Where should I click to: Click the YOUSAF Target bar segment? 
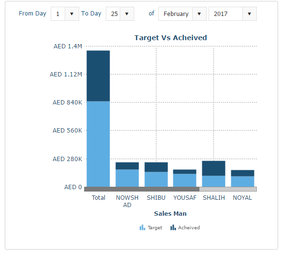(184, 180)
